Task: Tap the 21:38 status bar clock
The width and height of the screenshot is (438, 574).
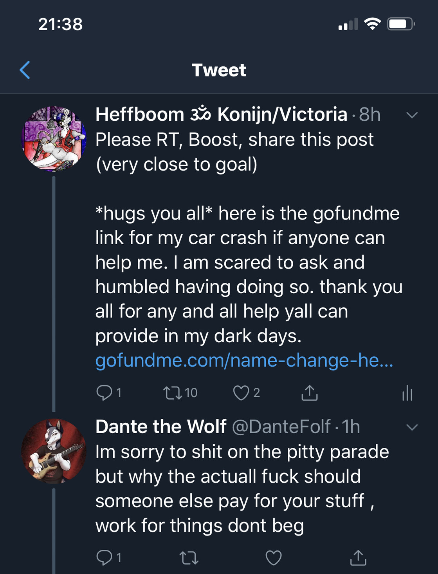Action: (61, 24)
